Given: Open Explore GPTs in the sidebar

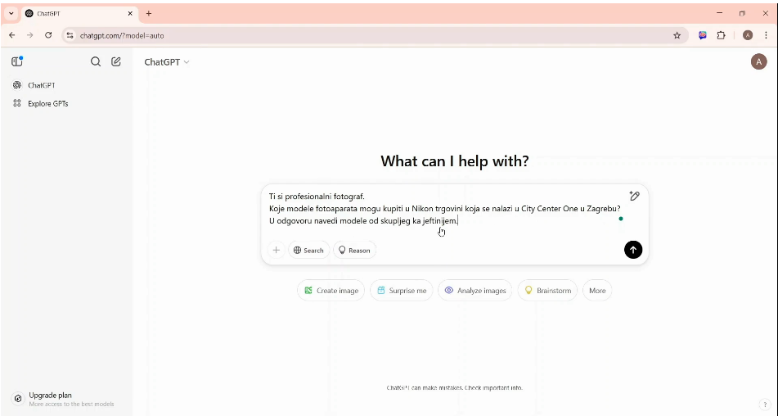Looking at the screenshot, I should (x=66, y=104).
